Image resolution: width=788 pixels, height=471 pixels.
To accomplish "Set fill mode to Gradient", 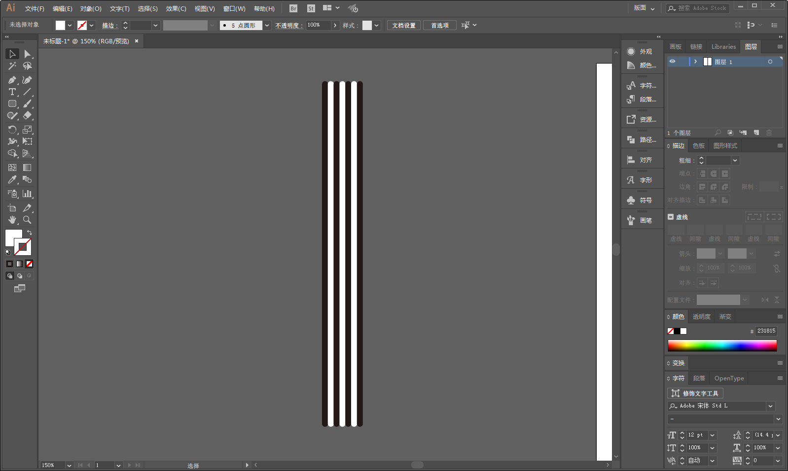I will pos(19,264).
